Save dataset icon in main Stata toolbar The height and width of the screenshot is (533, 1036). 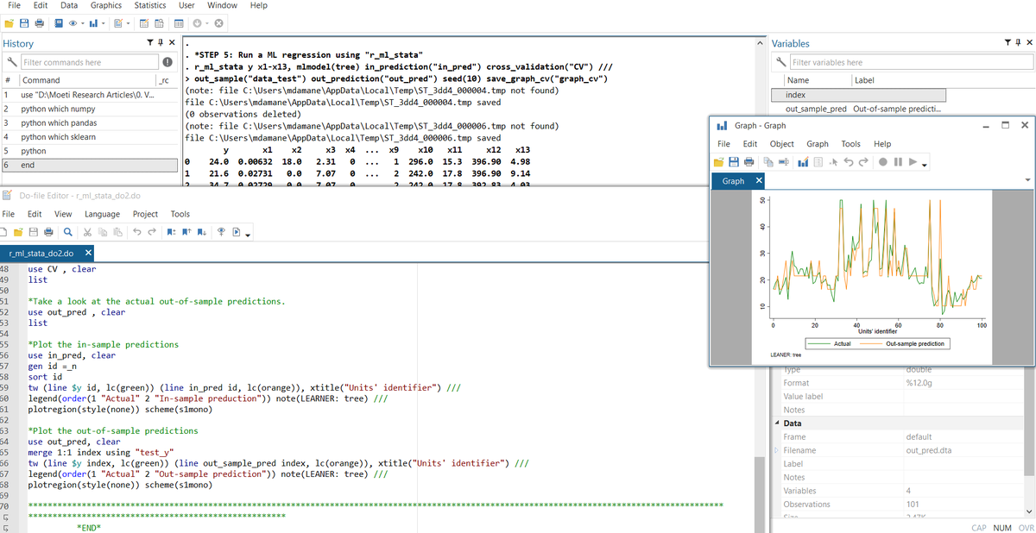point(26,22)
